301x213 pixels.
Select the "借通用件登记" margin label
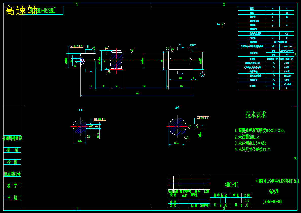pyautogui.click(x=12, y=138)
